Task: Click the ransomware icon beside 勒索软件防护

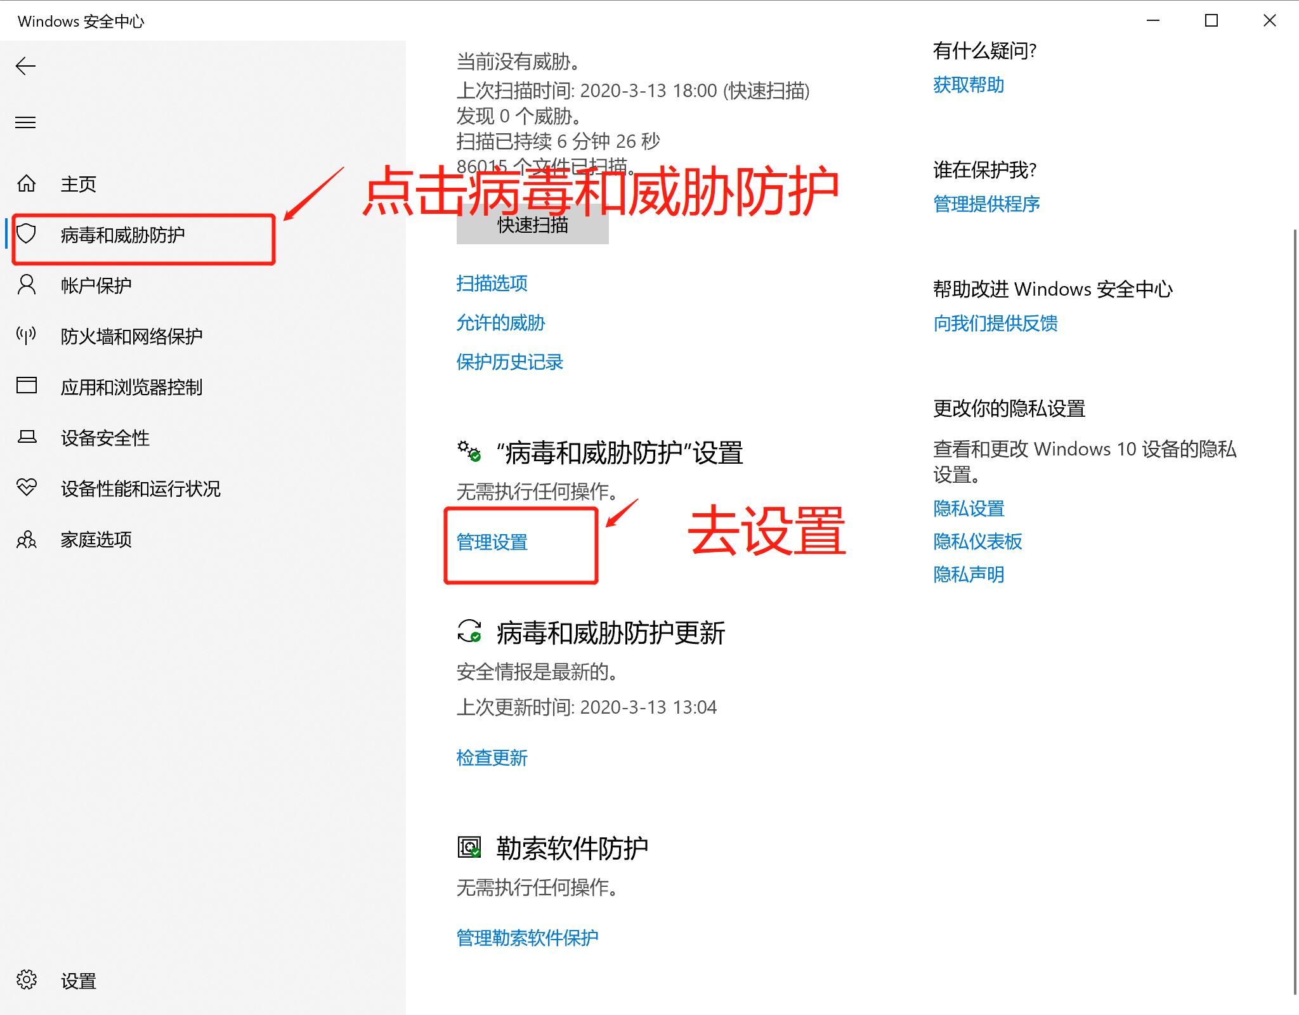Action: pyautogui.click(x=469, y=847)
